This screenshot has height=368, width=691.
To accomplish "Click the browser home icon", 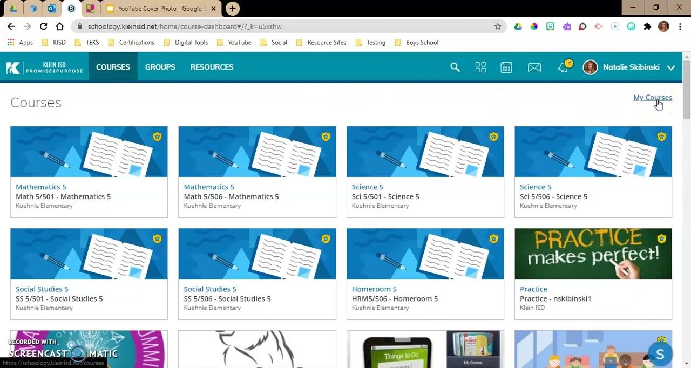I will (x=59, y=26).
